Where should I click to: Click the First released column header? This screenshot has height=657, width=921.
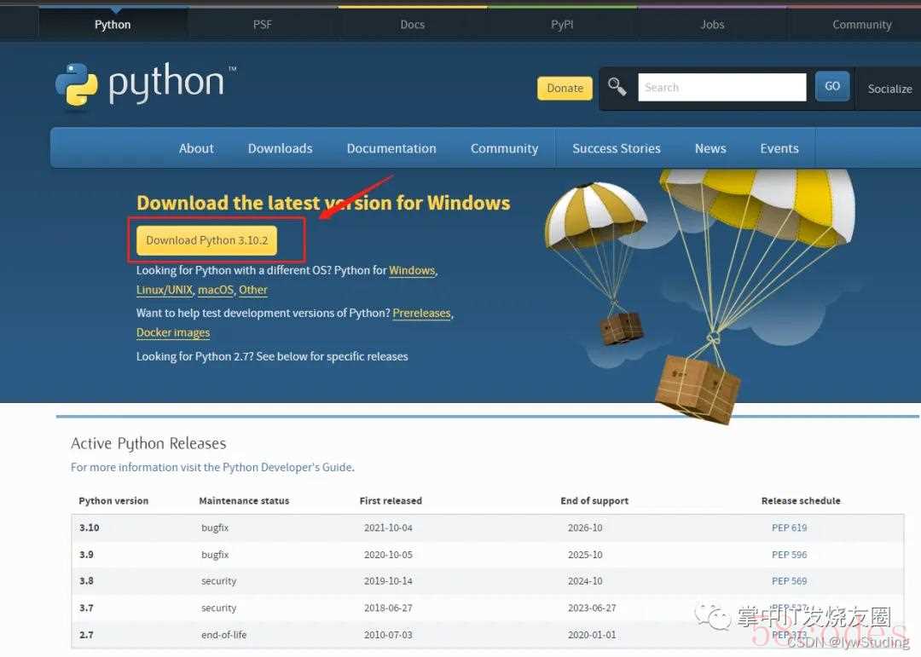(391, 501)
